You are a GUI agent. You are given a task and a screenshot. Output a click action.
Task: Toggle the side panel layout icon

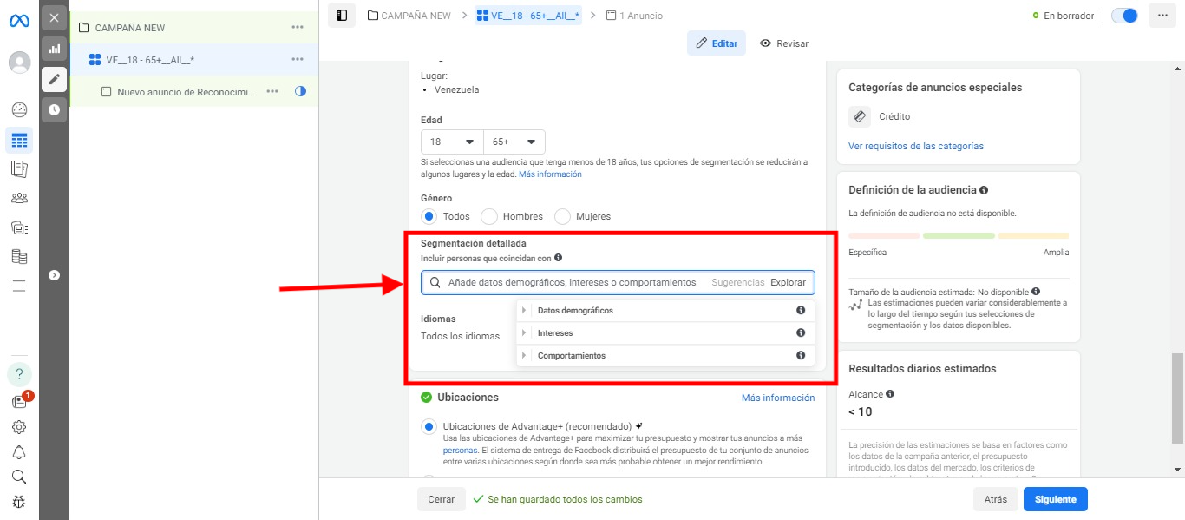click(x=342, y=15)
